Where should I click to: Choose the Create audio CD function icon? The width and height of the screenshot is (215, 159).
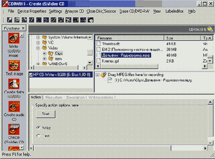[x=14, y=107]
